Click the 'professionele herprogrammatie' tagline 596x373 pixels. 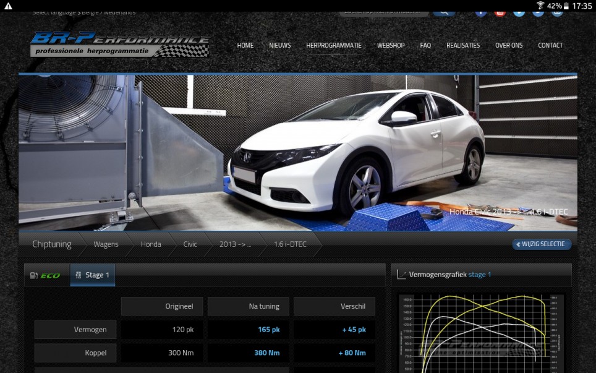92,51
